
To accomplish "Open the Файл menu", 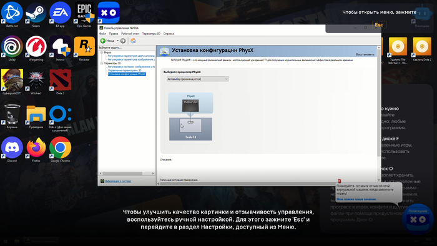I will pyautogui.click(x=102, y=34).
